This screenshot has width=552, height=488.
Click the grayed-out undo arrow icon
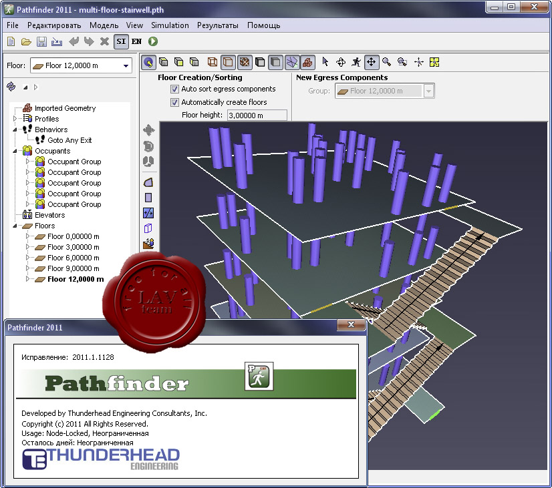click(x=74, y=41)
